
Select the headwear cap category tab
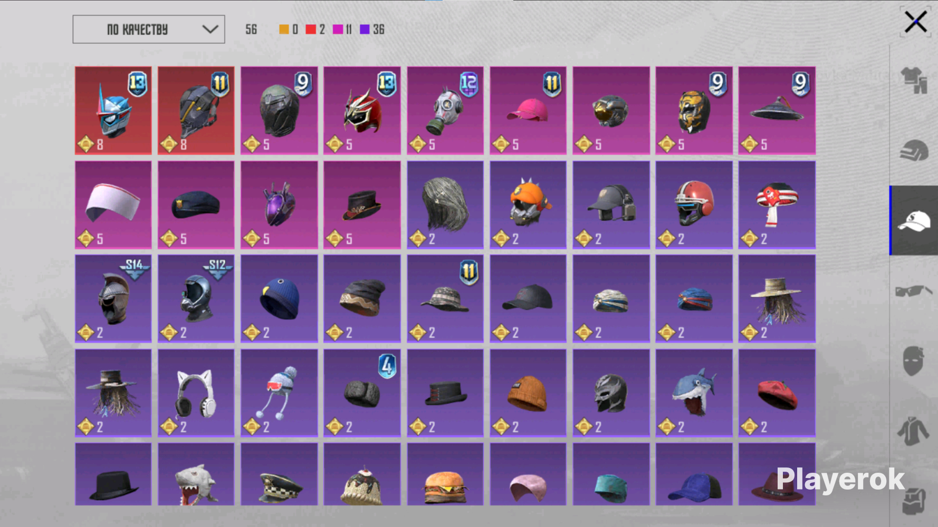tap(914, 220)
